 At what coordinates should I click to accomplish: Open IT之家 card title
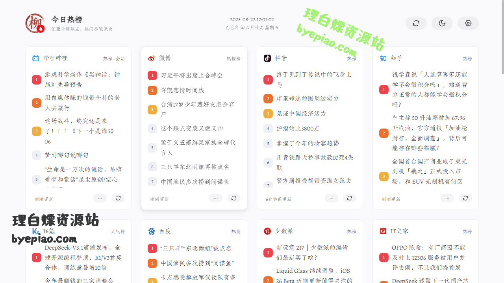coord(399,231)
